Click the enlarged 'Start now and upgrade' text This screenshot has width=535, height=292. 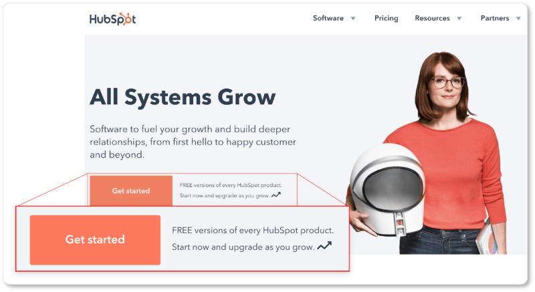coord(243,247)
